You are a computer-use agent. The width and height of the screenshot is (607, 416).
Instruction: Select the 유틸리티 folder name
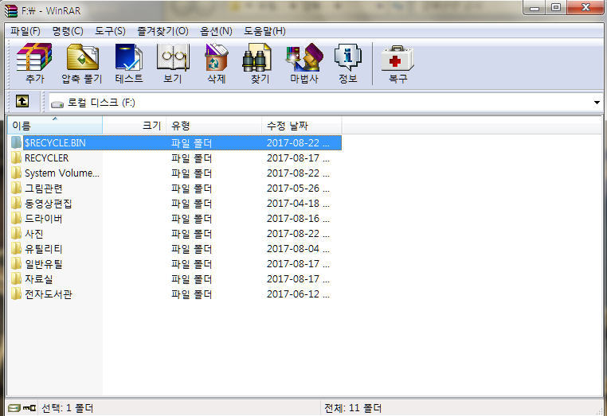[43, 249]
